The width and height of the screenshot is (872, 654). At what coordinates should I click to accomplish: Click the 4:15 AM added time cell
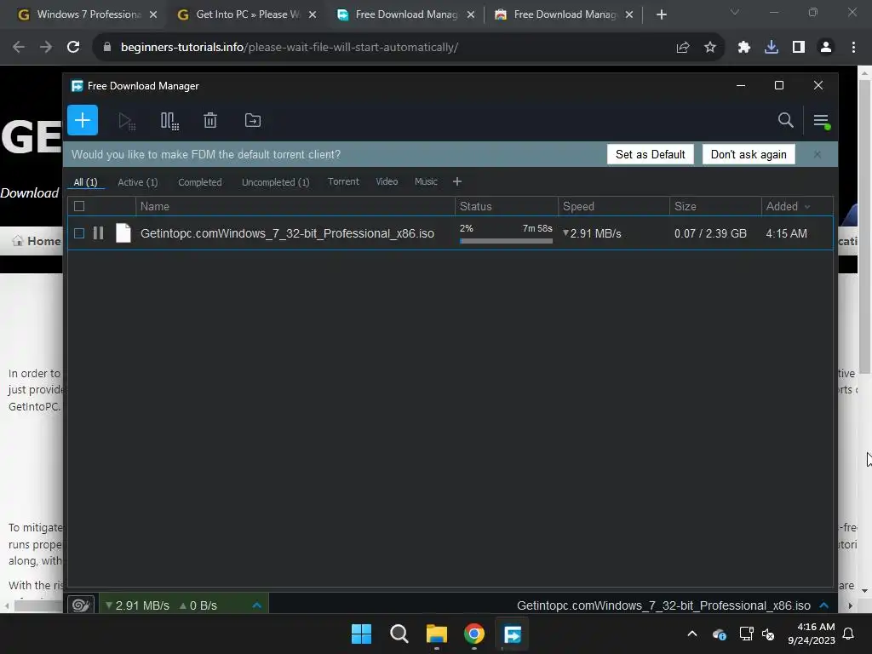(x=786, y=233)
